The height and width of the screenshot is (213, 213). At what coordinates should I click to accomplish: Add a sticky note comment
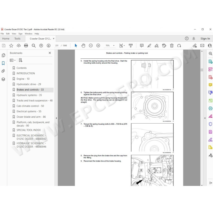click(x=142, y=46)
